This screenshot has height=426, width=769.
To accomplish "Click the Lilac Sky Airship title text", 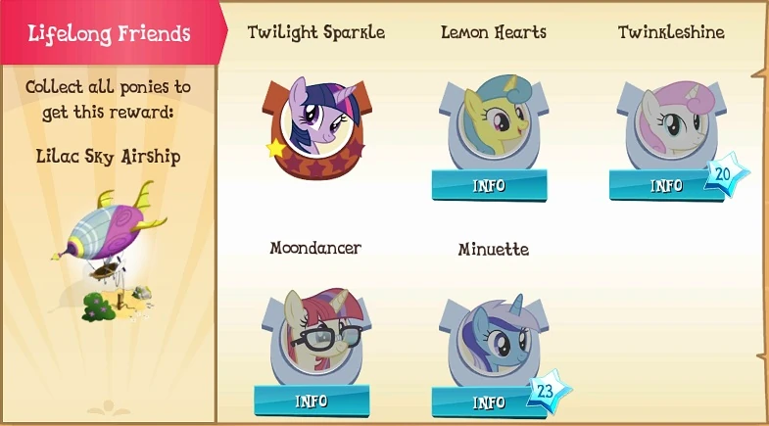I will tap(109, 157).
